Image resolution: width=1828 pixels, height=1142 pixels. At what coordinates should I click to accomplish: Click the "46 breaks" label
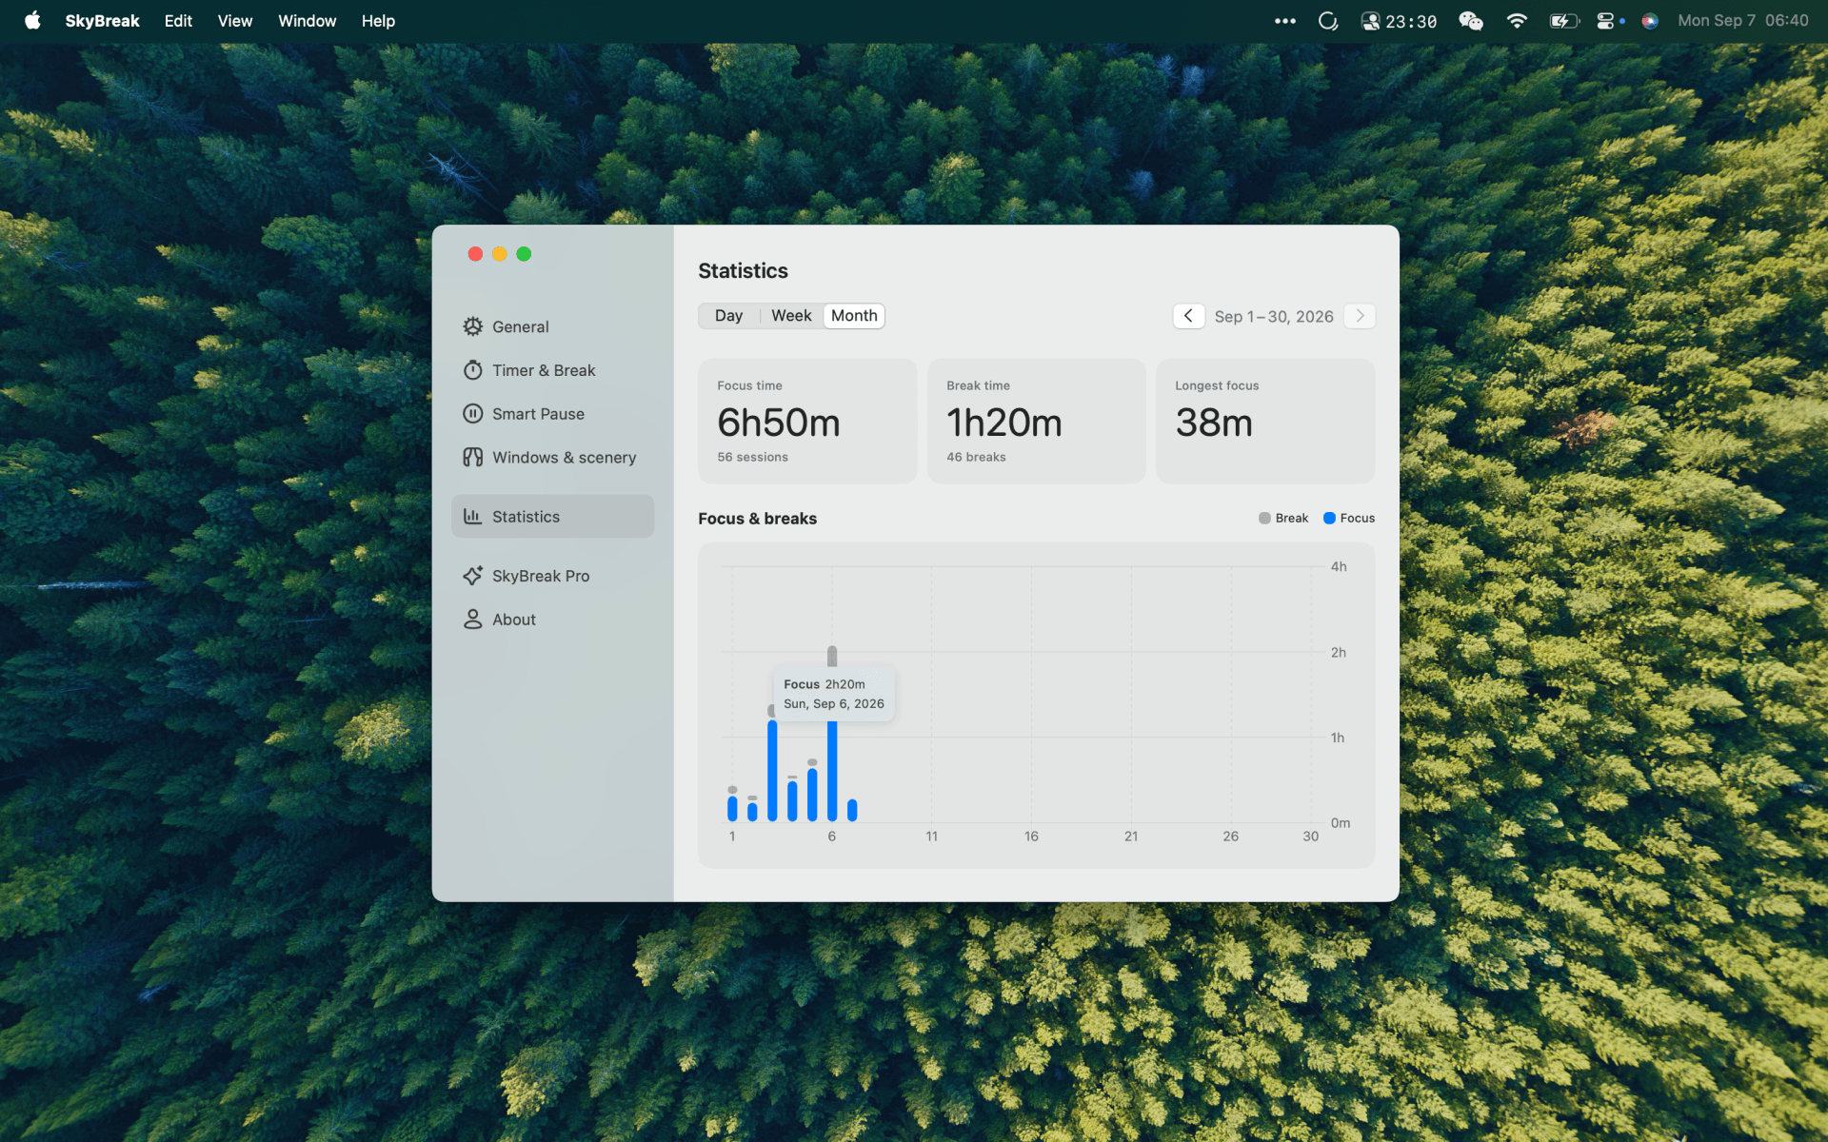coord(976,458)
